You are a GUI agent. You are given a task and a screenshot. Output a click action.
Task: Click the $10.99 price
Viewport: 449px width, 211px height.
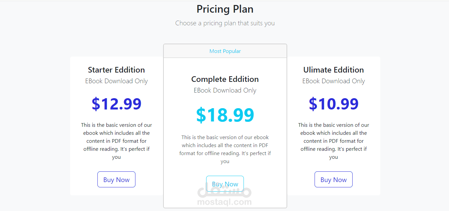pyautogui.click(x=333, y=104)
